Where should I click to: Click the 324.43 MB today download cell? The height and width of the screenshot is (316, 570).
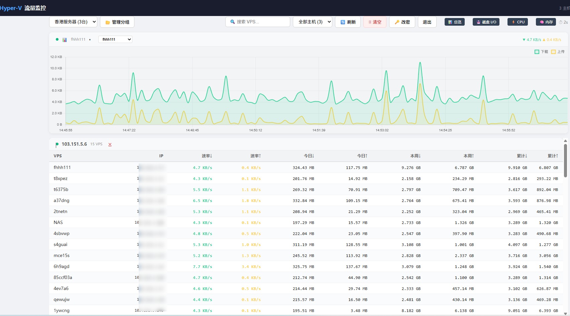[x=303, y=168]
